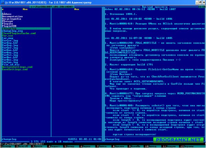Select the FExcept folder
206x148 pixels.
(7, 21)
